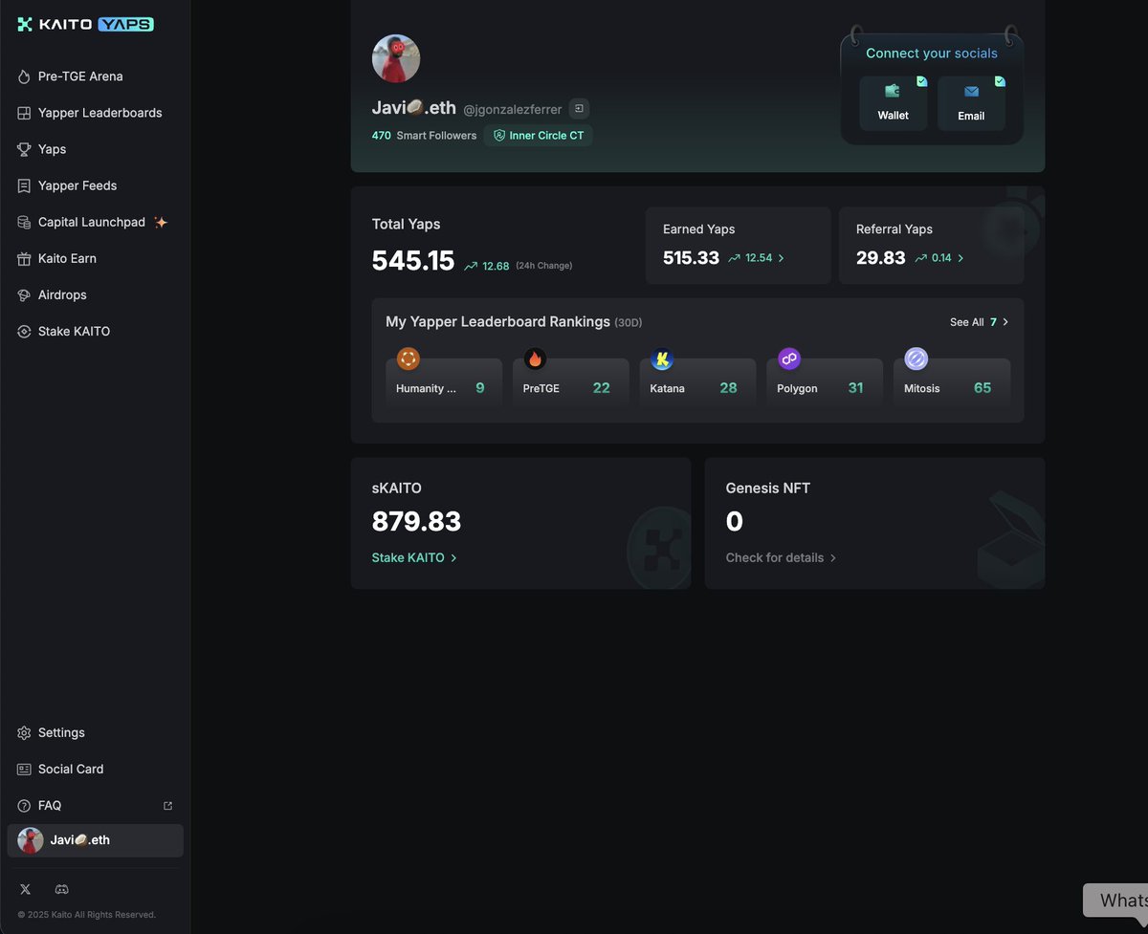The width and height of the screenshot is (1148, 934).
Task: Click the @jgonzalezferrer handle
Action: point(513,110)
